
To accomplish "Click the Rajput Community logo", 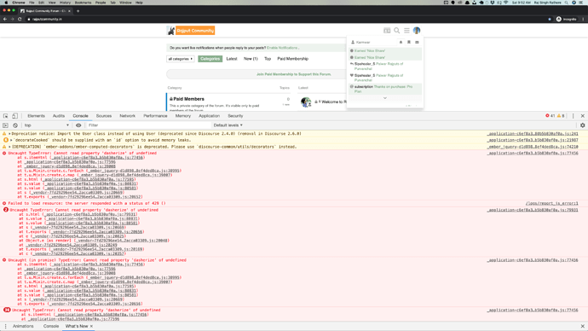I will [x=191, y=31].
